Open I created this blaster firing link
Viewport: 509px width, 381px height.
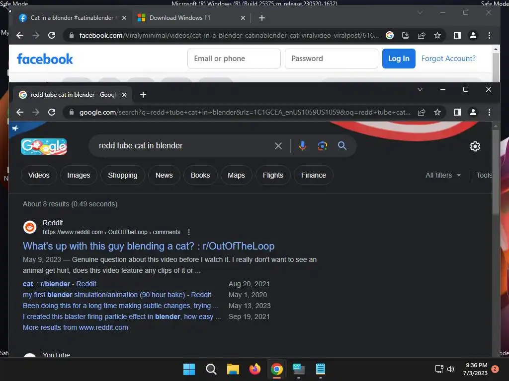[122, 317]
